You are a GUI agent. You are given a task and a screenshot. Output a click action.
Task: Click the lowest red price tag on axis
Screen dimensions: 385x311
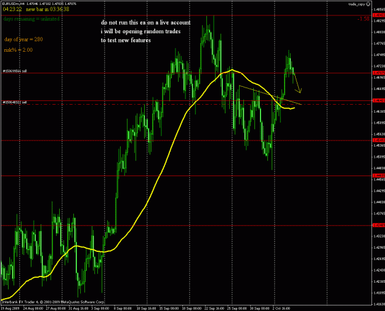379,225
